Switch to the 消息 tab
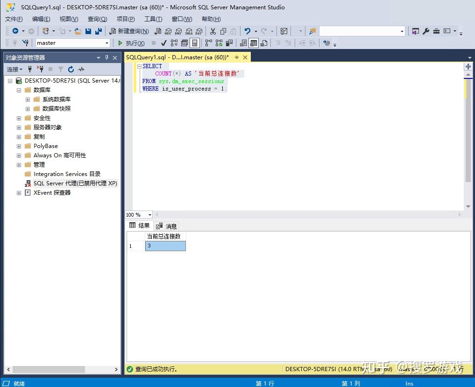Image resolution: width=475 pixels, height=387 pixels. (166, 226)
